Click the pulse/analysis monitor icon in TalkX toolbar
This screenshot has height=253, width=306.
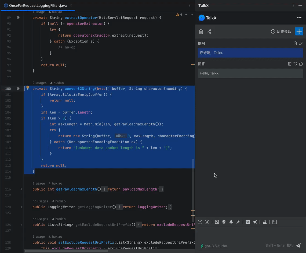[x=217, y=222]
